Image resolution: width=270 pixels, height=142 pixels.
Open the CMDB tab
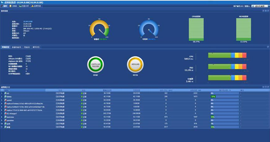[x=13, y=6]
